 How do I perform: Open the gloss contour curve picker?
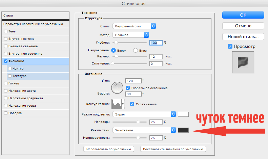[119, 104]
